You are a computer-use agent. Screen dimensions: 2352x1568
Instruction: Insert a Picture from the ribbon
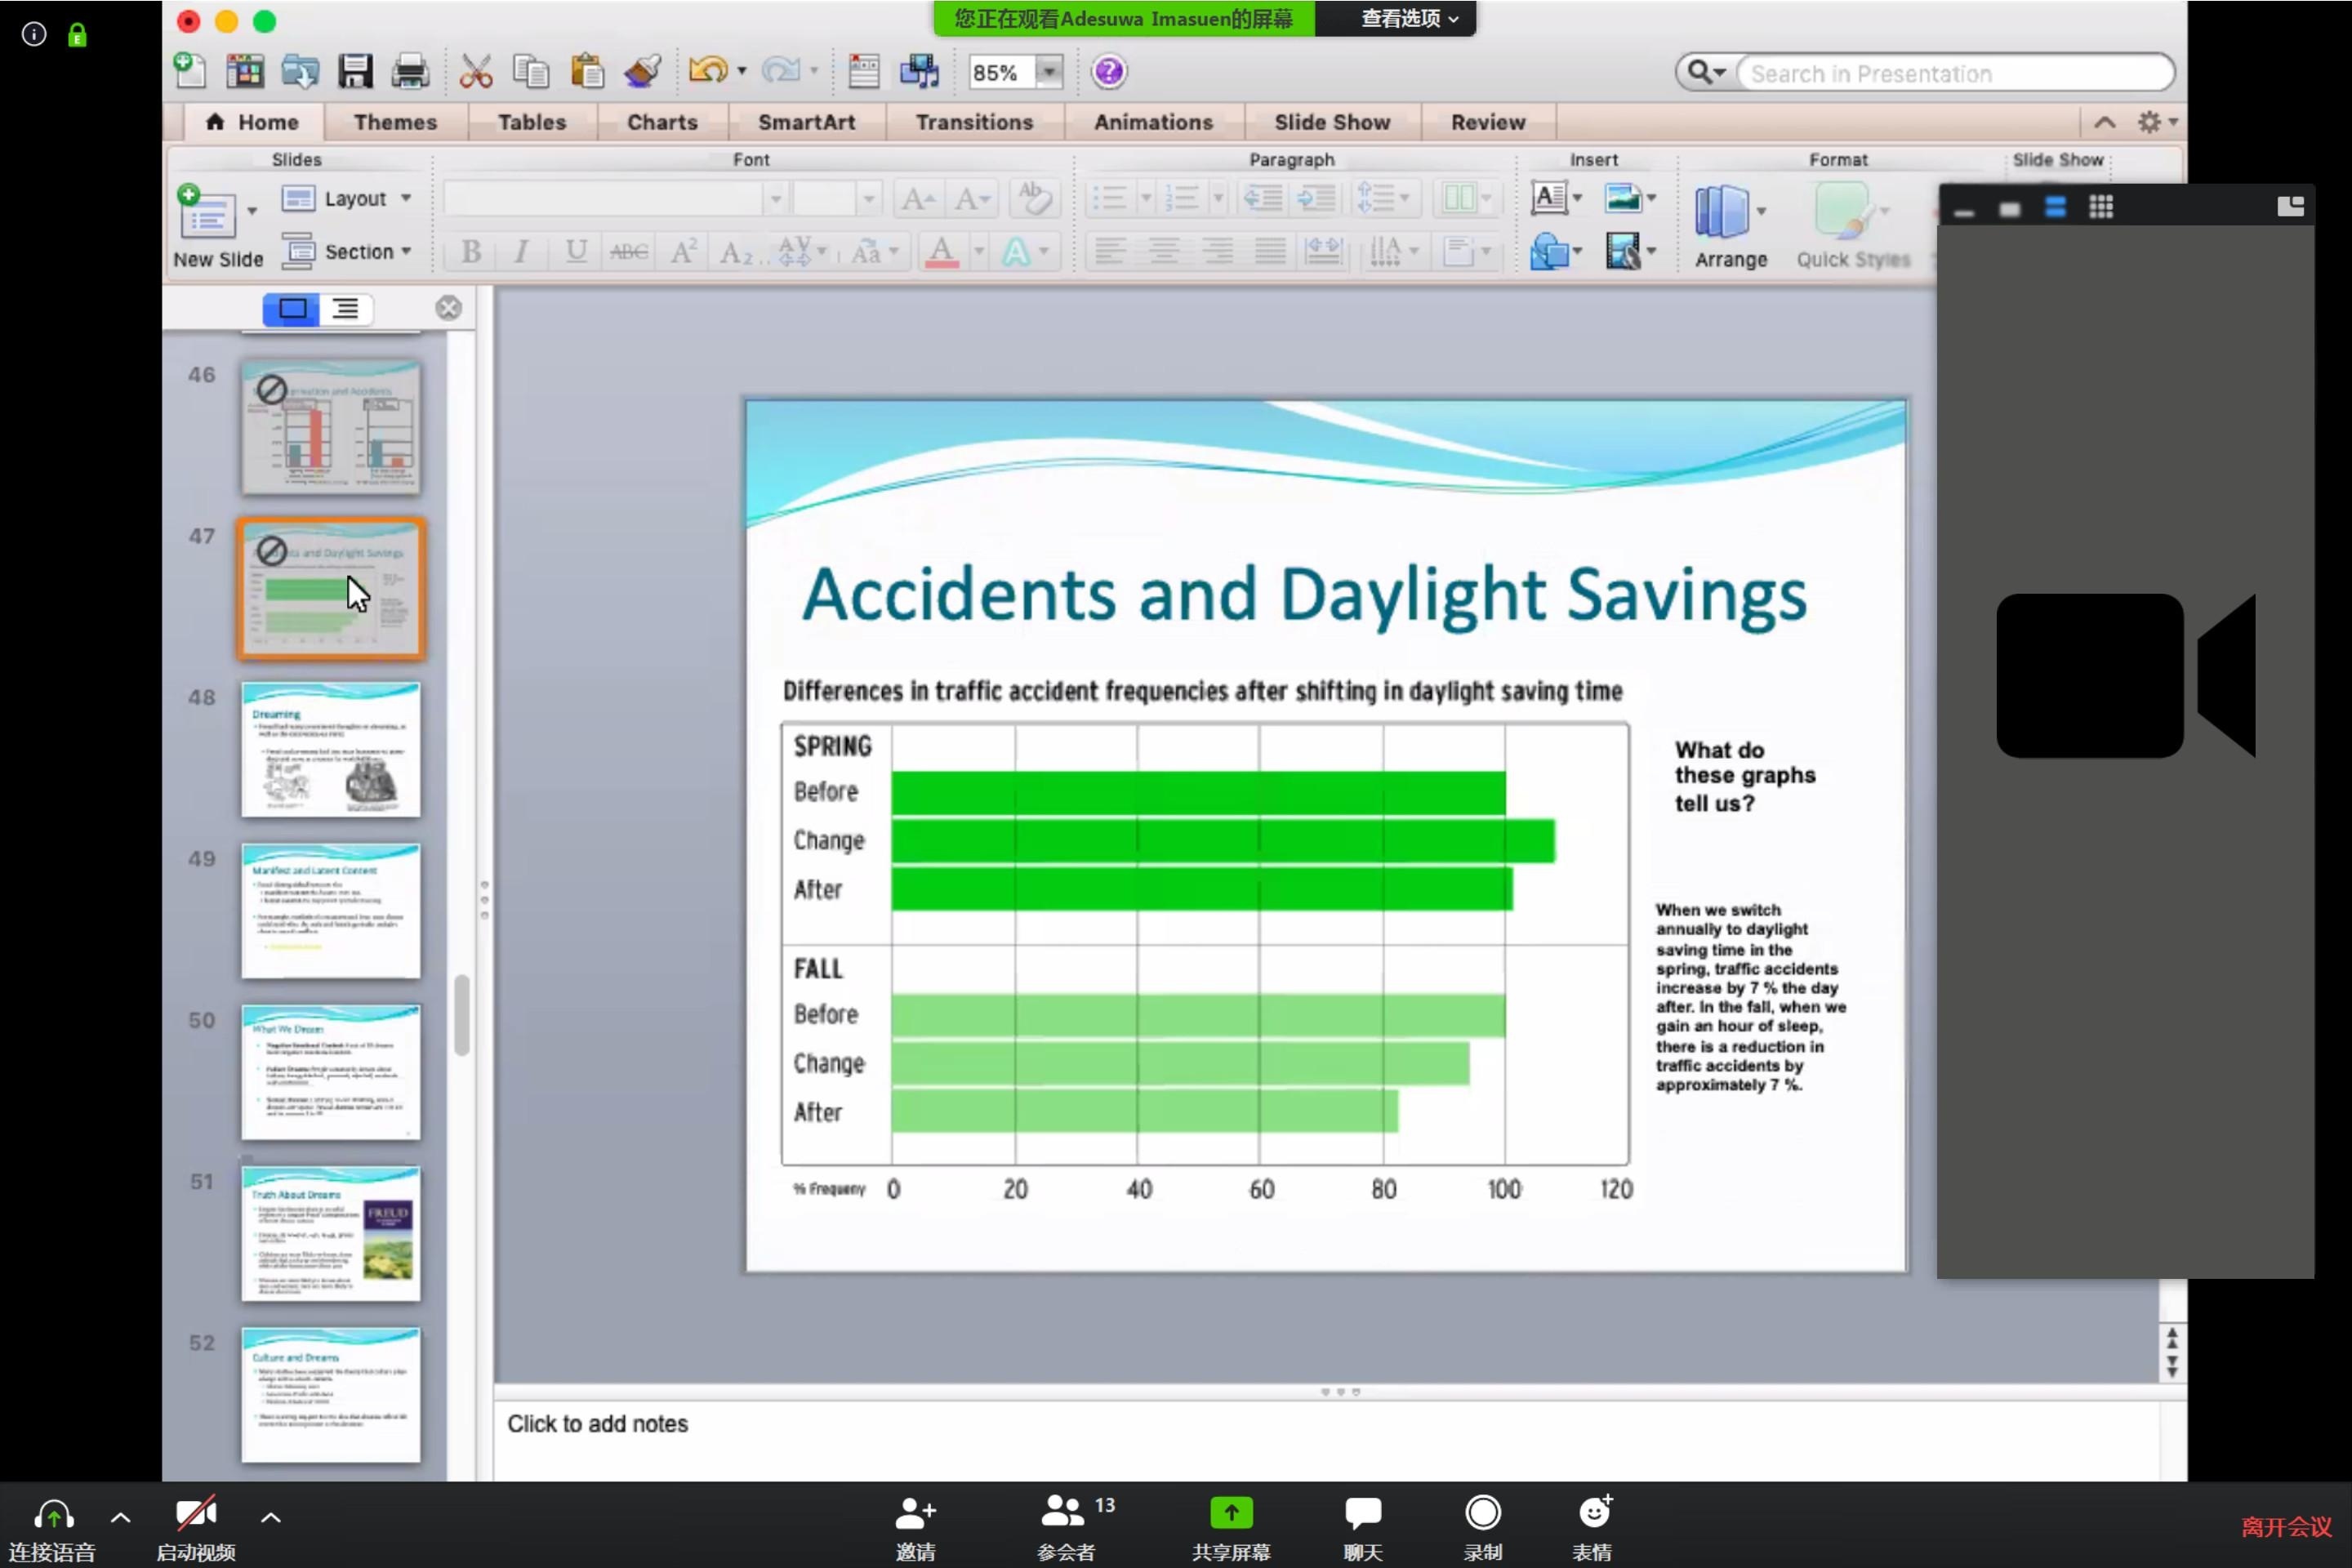tap(1622, 198)
